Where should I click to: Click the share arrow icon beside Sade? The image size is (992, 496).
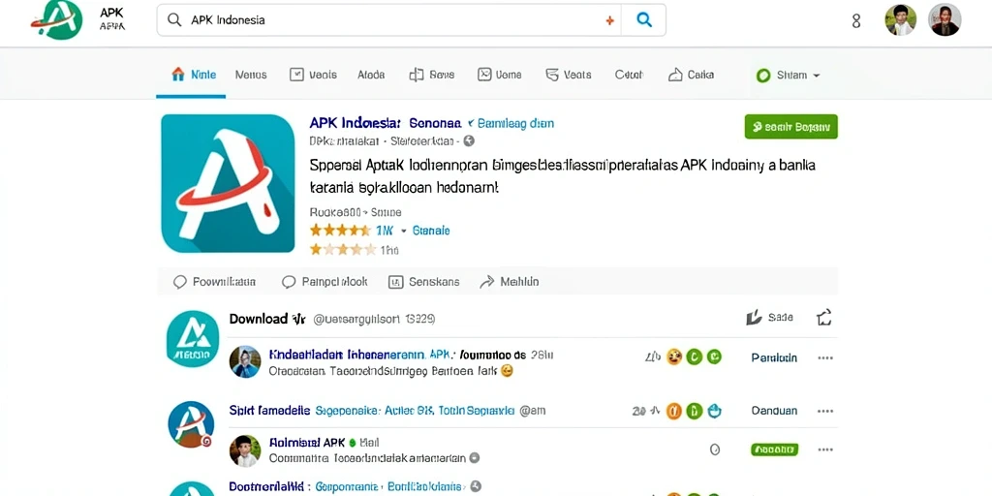[x=823, y=318]
